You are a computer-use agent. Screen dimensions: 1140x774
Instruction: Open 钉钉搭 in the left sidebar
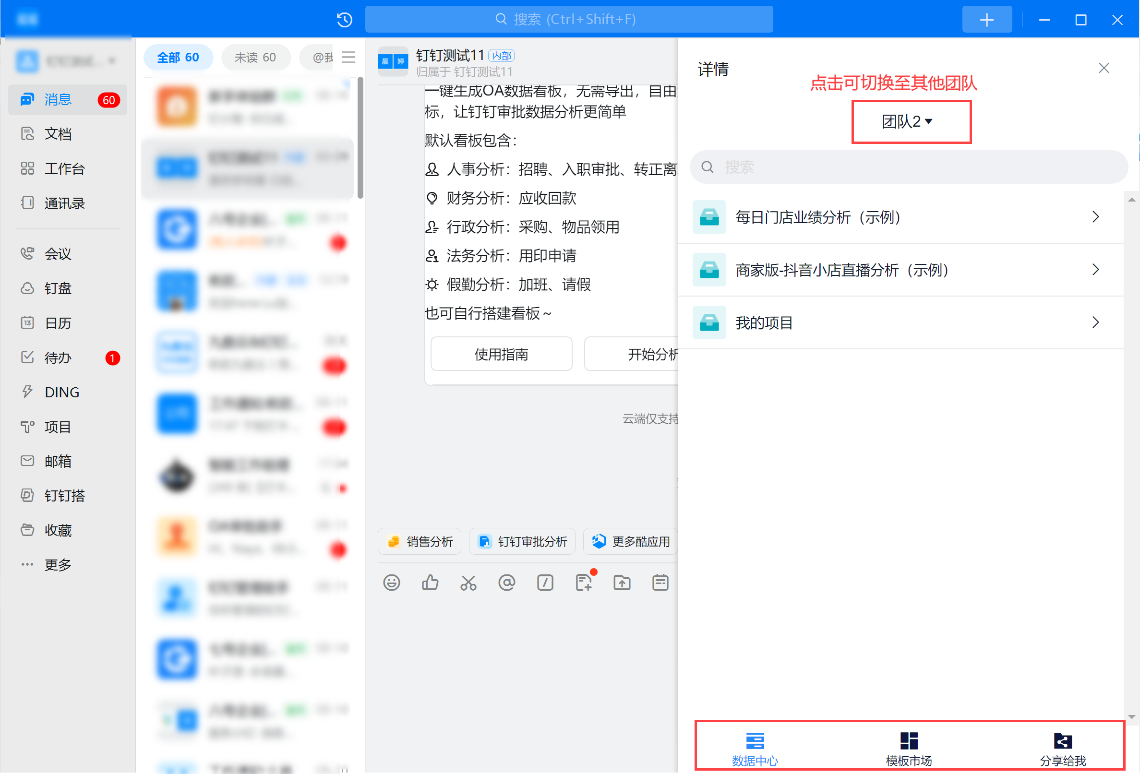pos(68,496)
